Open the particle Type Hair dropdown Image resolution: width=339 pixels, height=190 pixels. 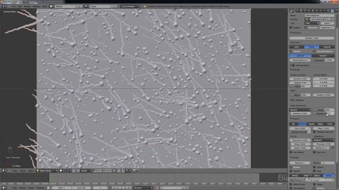312,23
